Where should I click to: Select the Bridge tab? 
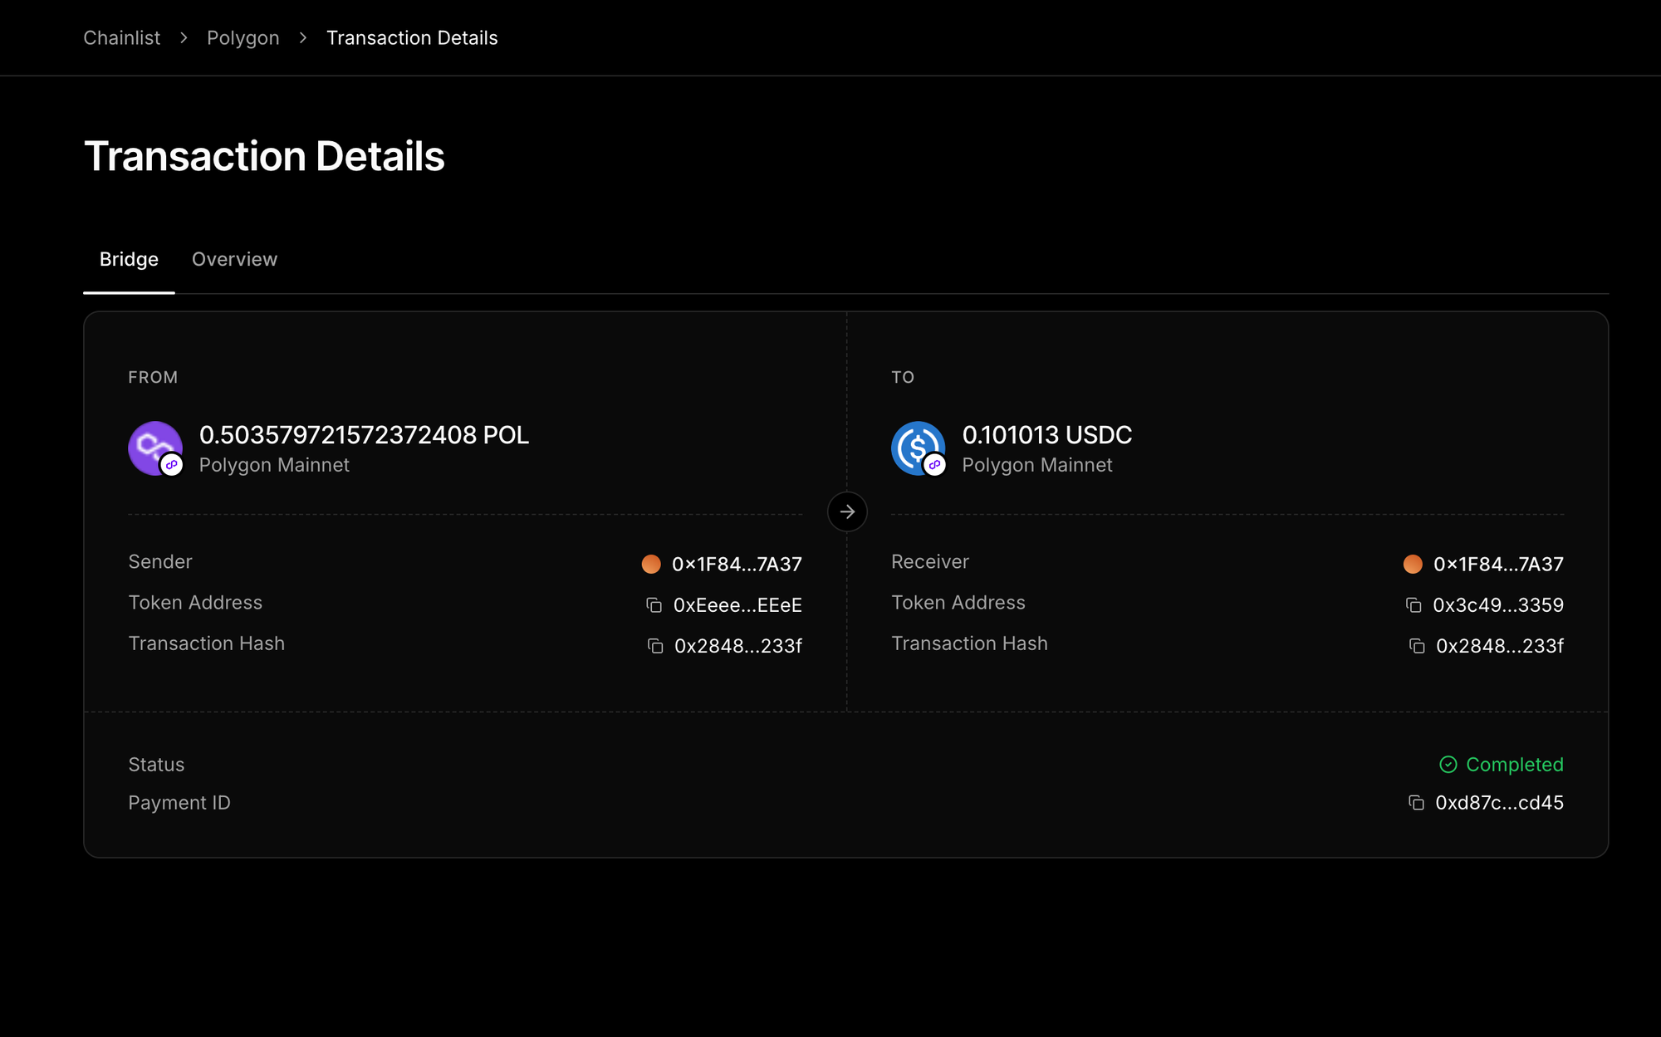tap(129, 259)
